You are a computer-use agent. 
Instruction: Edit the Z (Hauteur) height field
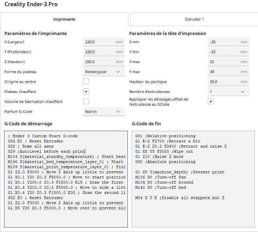coord(104,62)
